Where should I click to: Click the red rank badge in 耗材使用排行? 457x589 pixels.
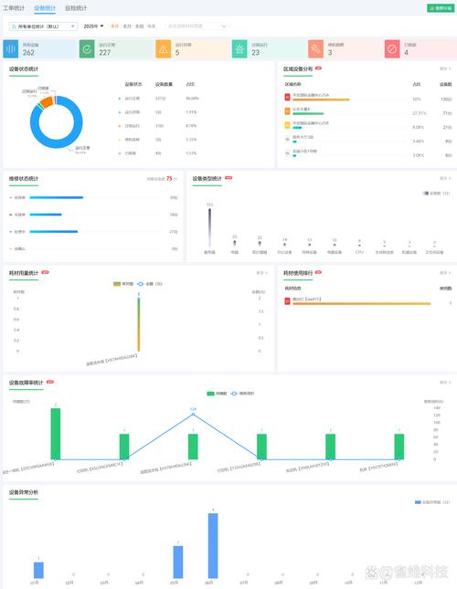pos(287,300)
